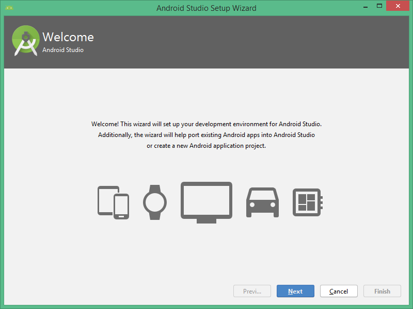
Task: Click the Android Studio subtitle text
Action: click(x=64, y=50)
